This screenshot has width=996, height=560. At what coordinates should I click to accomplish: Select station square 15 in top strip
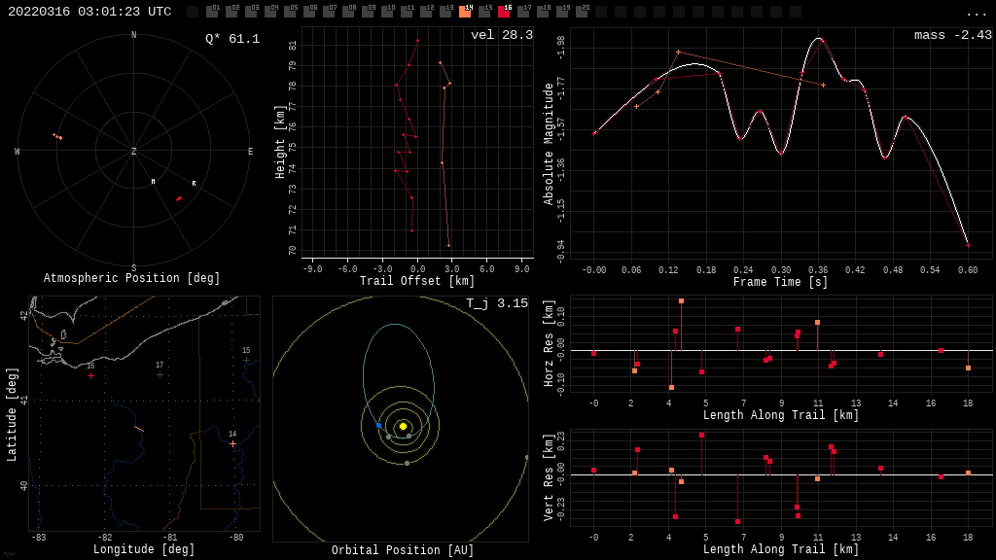(484, 12)
